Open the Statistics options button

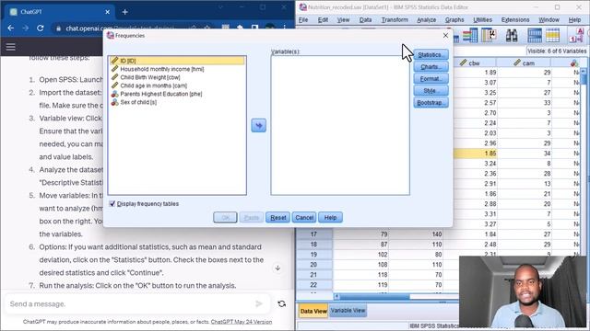pyautogui.click(x=431, y=55)
